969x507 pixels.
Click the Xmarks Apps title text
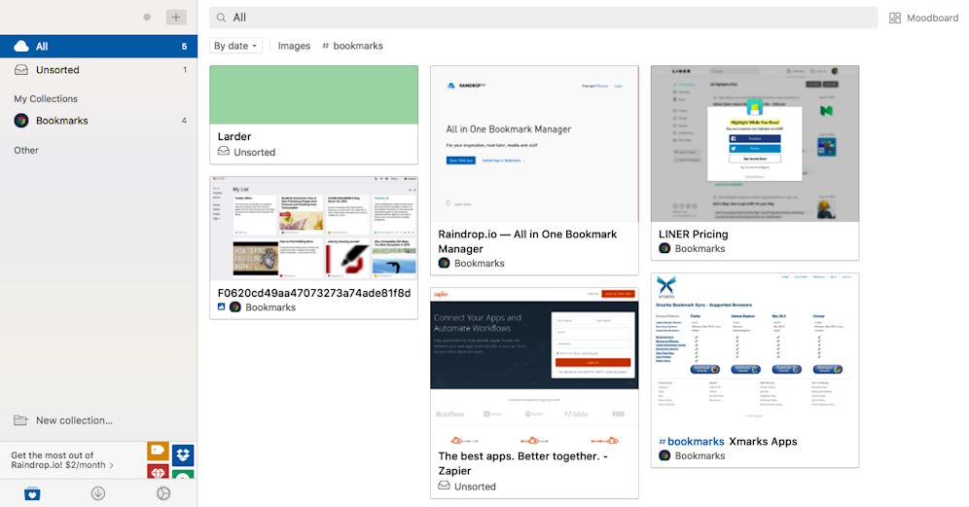pos(763,442)
